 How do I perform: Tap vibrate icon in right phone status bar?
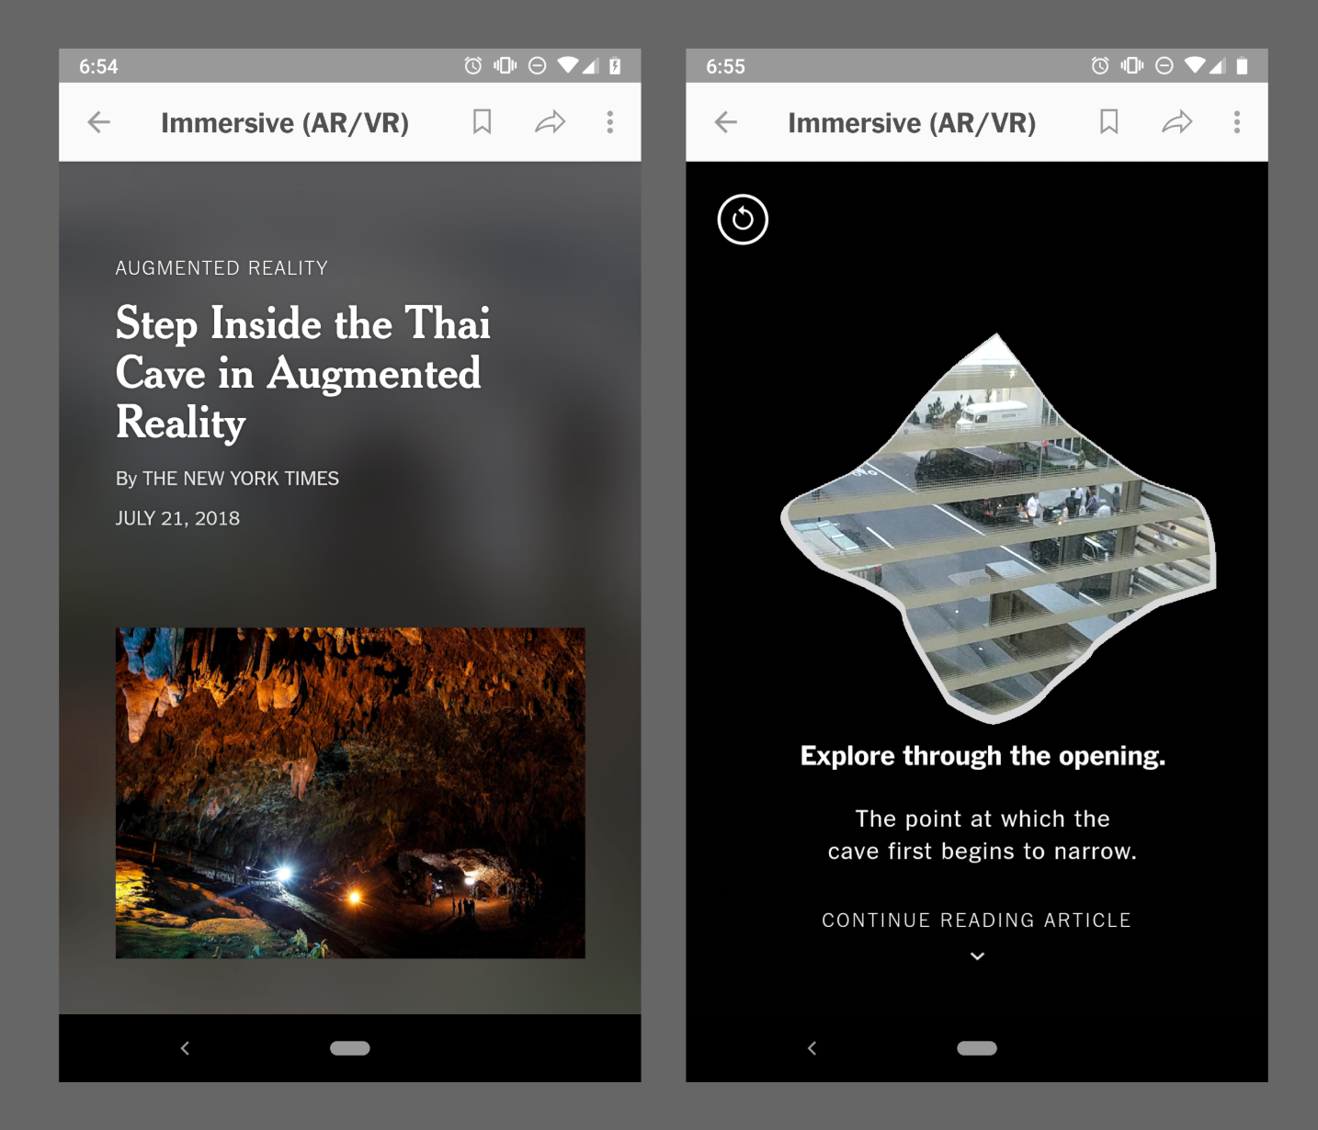tap(1131, 65)
